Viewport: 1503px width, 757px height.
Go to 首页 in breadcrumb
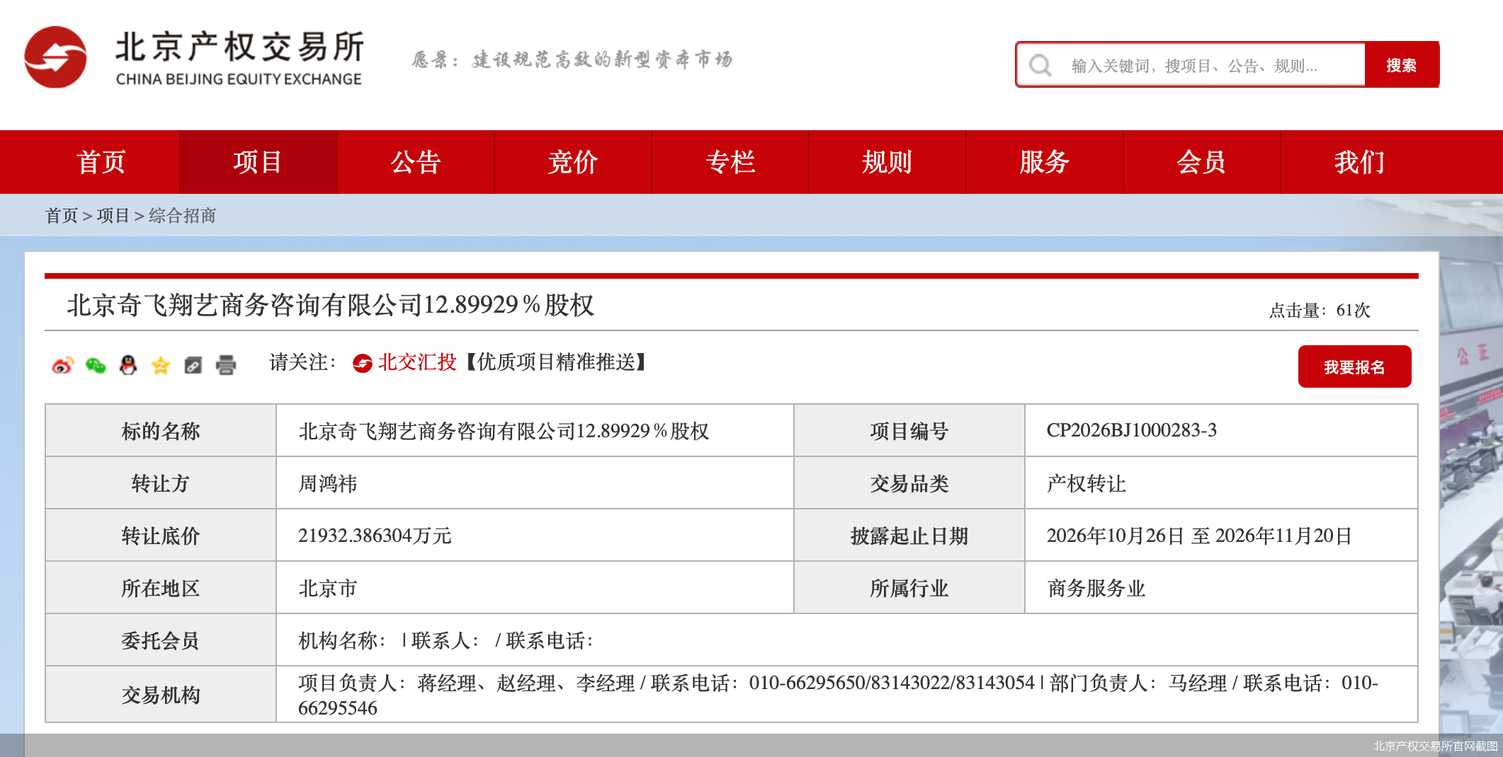(62, 216)
